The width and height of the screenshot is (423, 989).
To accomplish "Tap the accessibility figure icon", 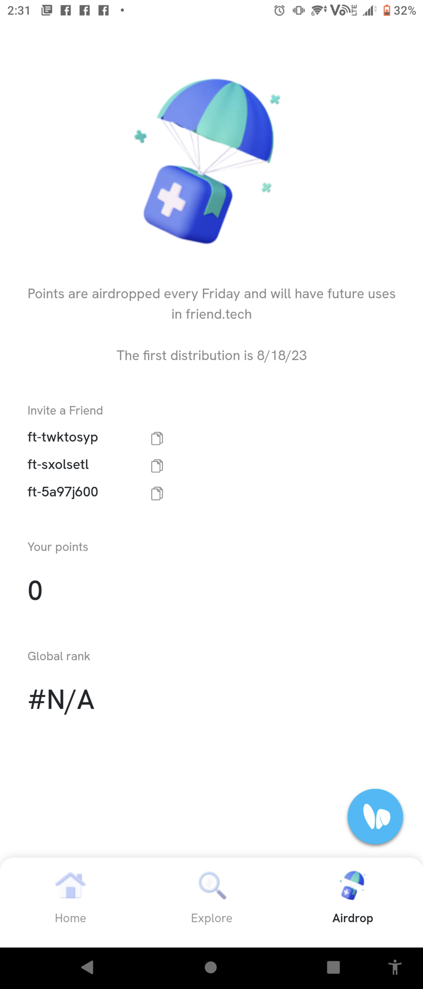I will pos(395,967).
